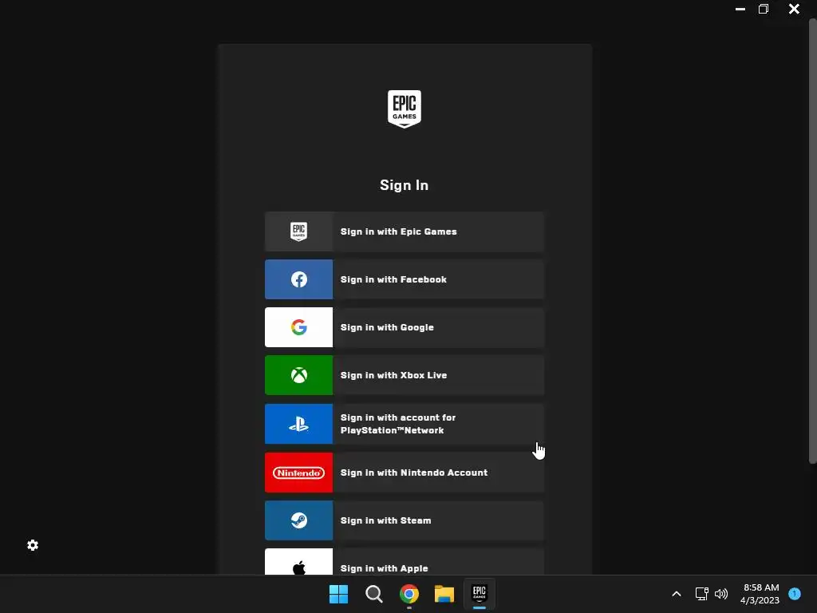This screenshot has width=817, height=613.
Task: Open volume control tray icon
Action: [721, 594]
